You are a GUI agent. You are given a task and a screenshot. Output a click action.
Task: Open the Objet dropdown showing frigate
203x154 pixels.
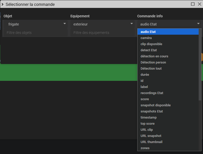pos(35,24)
